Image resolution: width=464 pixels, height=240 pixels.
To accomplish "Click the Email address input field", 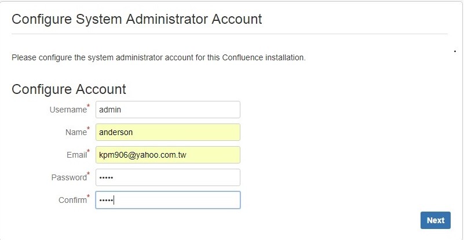I will tap(167, 155).
